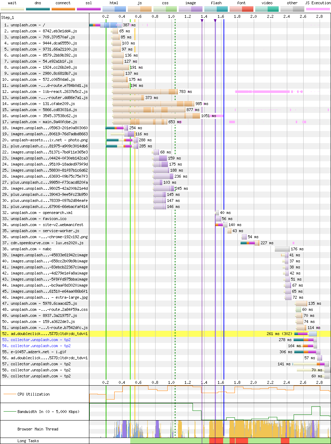
Task: Select the teal dns legend bar
Action: [38, 9]
